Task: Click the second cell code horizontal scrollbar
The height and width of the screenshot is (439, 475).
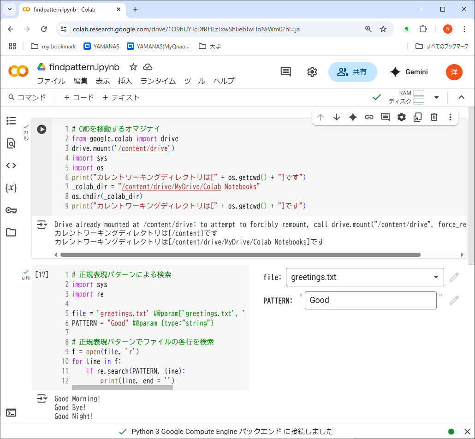Action: (x=122, y=387)
